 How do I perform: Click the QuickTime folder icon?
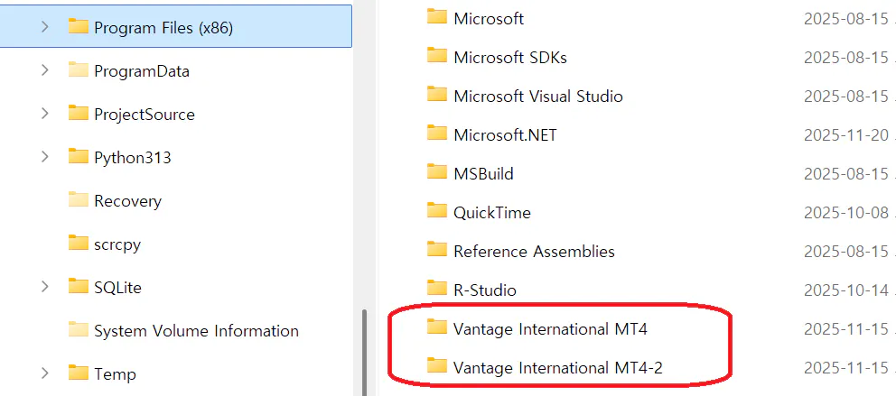pyautogui.click(x=437, y=211)
